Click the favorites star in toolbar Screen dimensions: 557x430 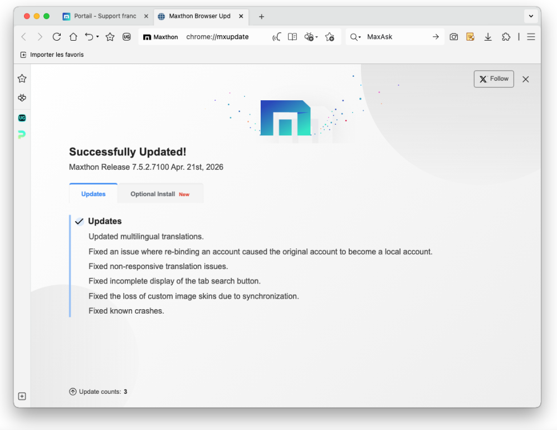pyautogui.click(x=110, y=37)
